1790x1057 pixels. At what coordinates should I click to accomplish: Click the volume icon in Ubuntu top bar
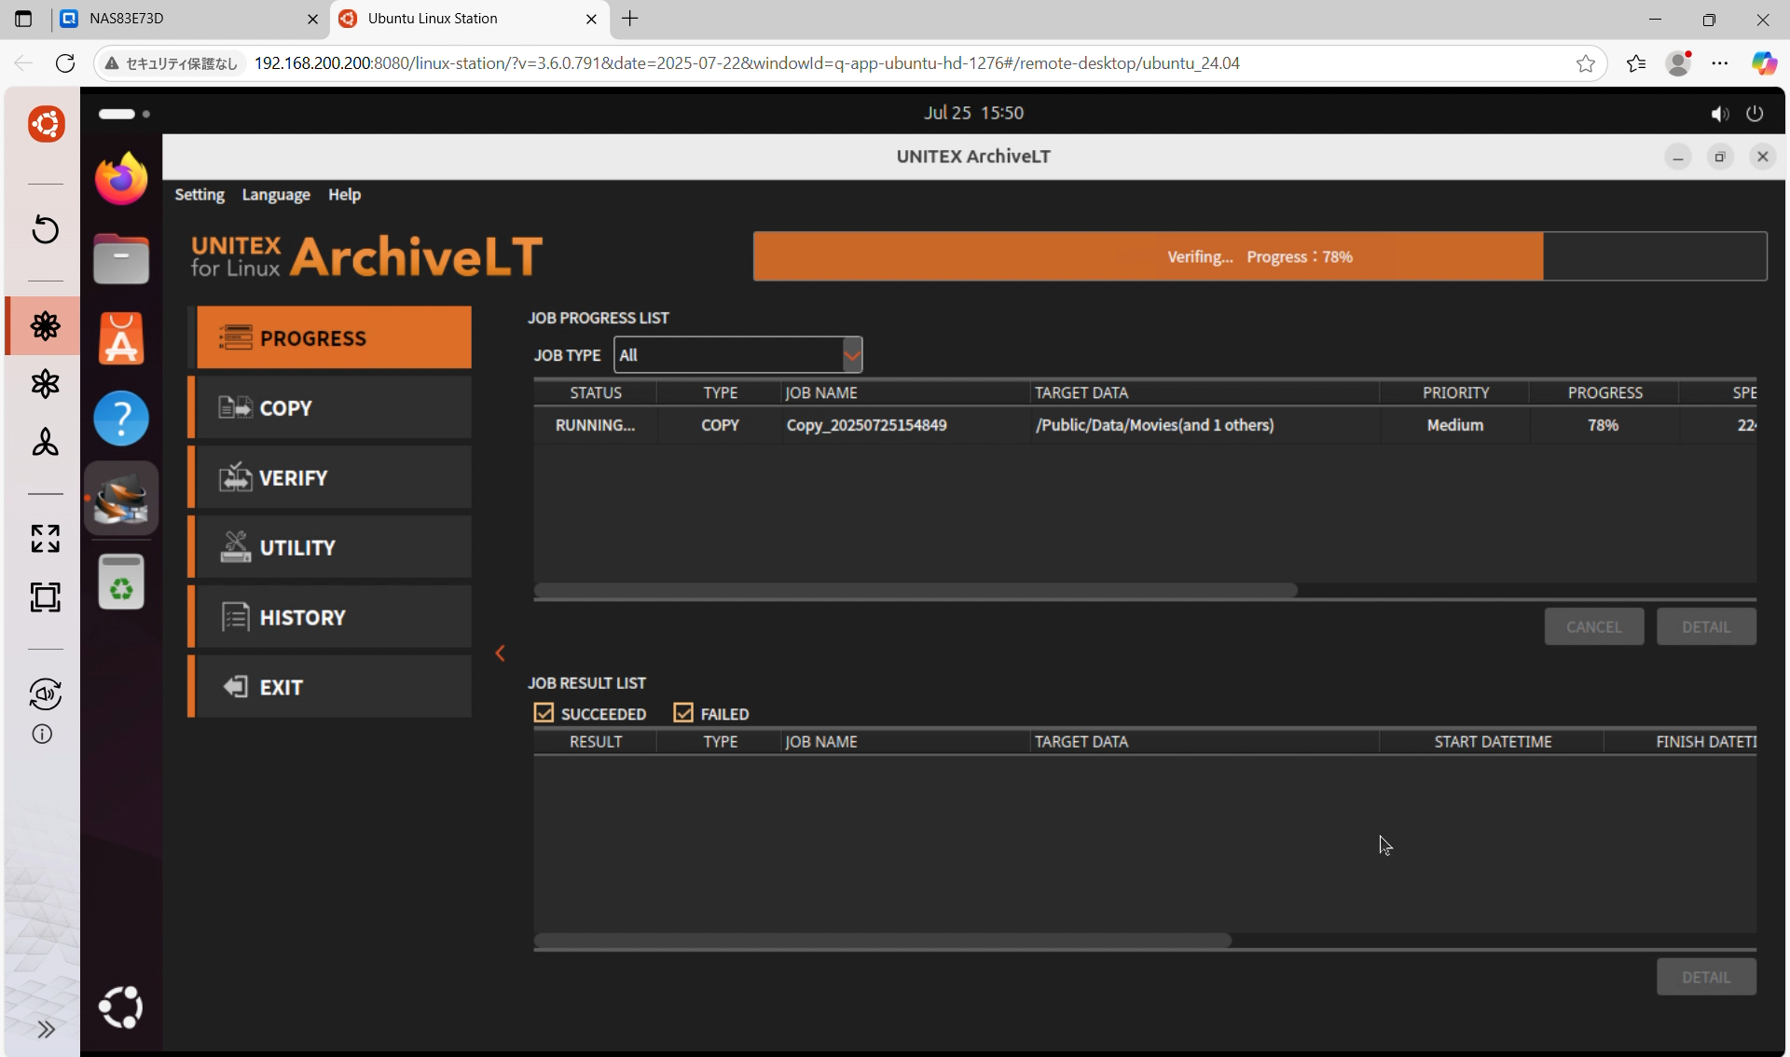click(1719, 113)
